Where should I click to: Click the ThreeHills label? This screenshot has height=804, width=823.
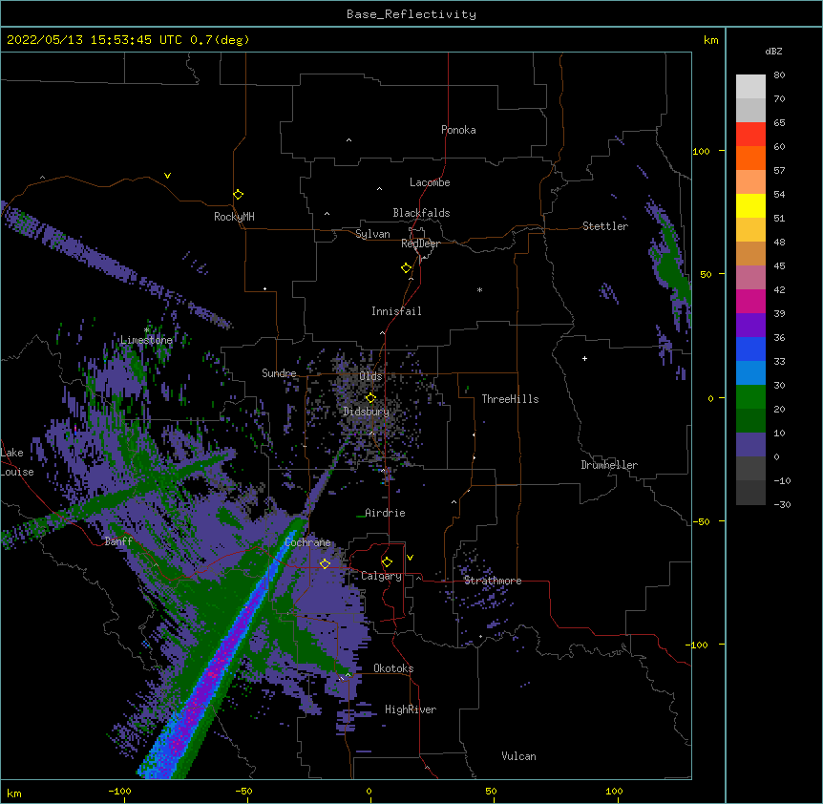pos(510,399)
